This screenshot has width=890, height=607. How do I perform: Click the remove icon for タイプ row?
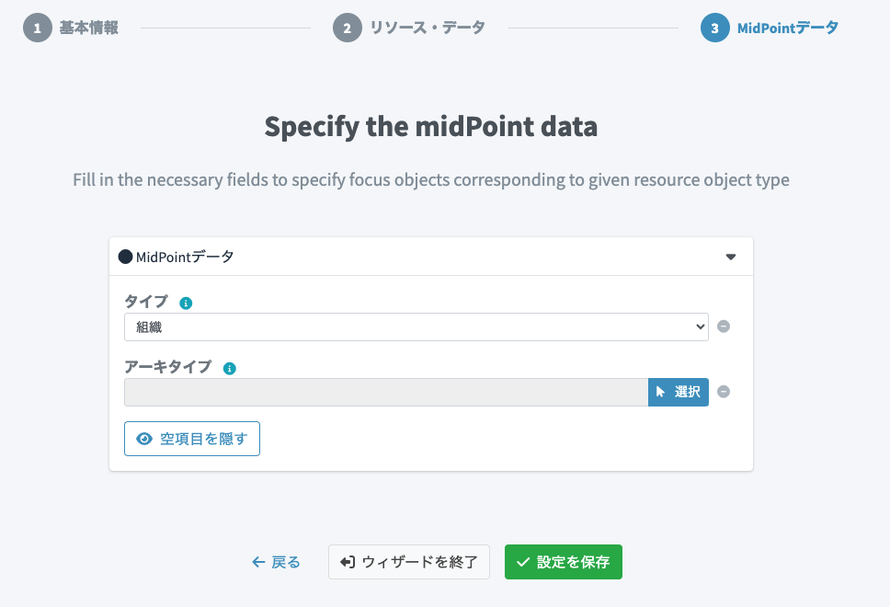(724, 326)
